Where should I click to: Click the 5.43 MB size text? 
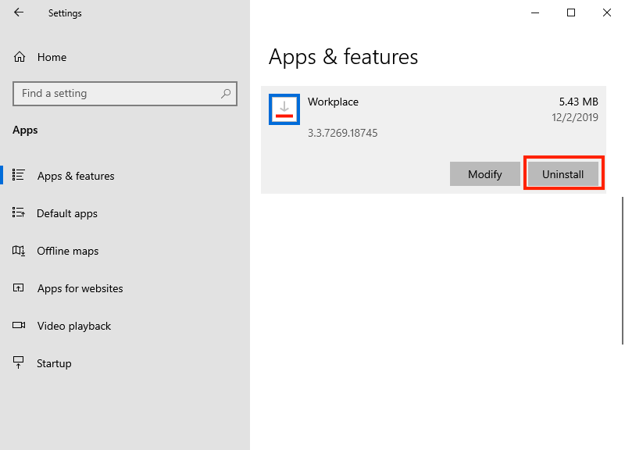pyautogui.click(x=578, y=102)
